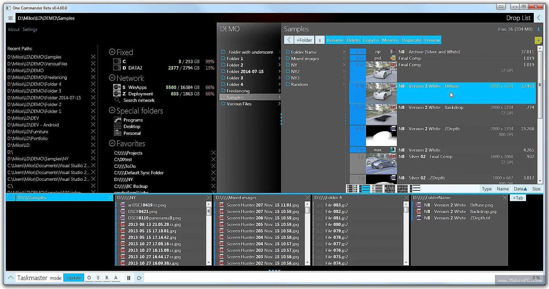Set Taskmaster mode to R

107,278
